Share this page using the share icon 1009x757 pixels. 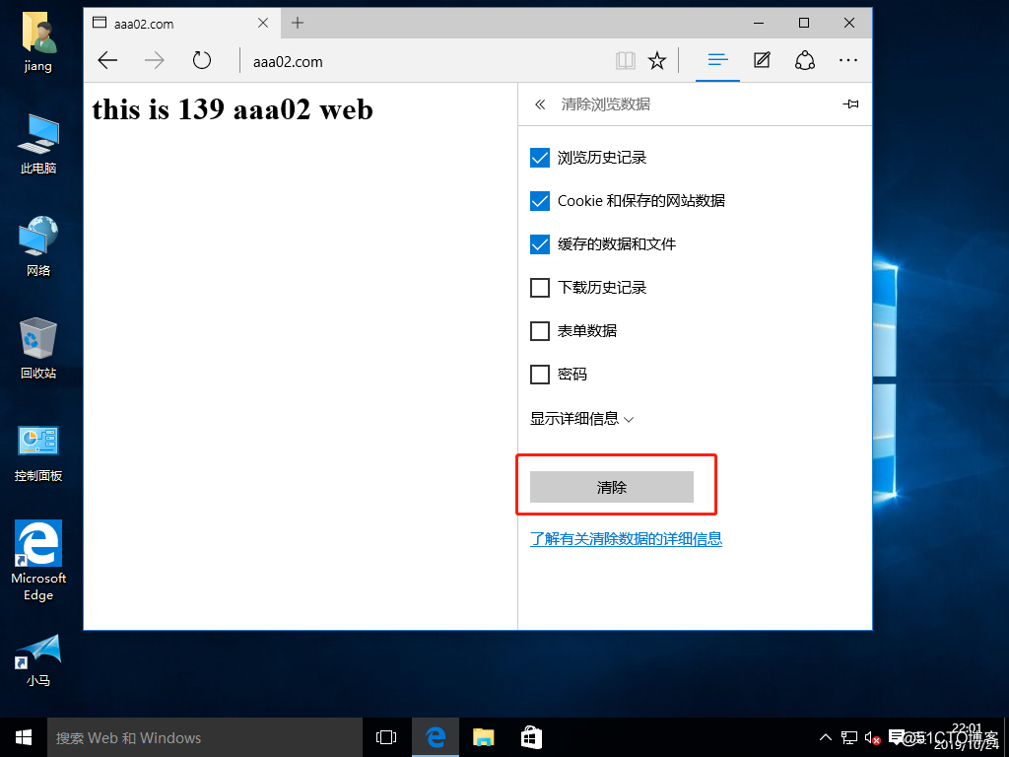pyautogui.click(x=805, y=61)
